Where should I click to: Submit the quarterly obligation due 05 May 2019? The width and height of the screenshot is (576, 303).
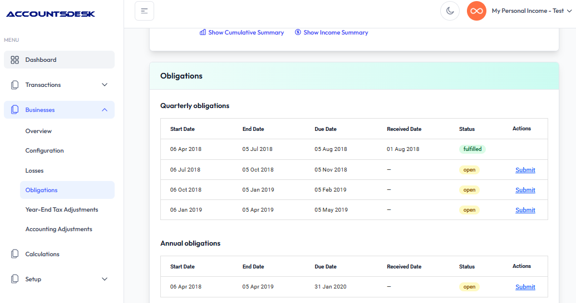(525, 210)
